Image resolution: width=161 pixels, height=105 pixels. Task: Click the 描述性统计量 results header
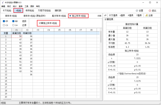click(x=132, y=24)
